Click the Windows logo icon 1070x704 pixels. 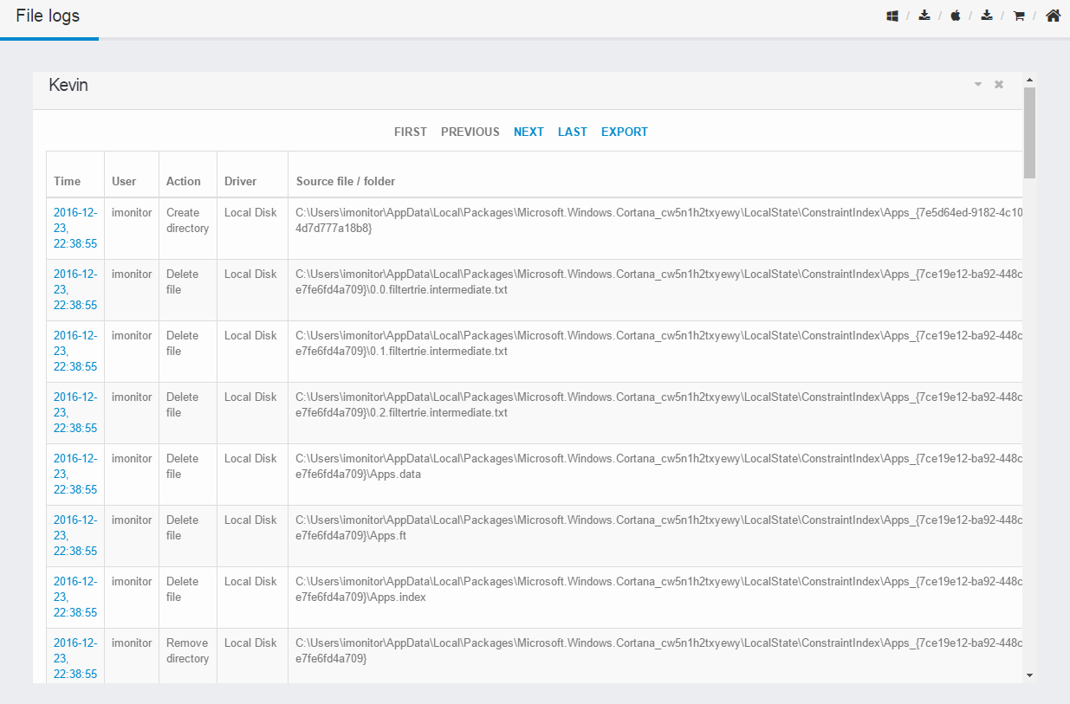892,16
